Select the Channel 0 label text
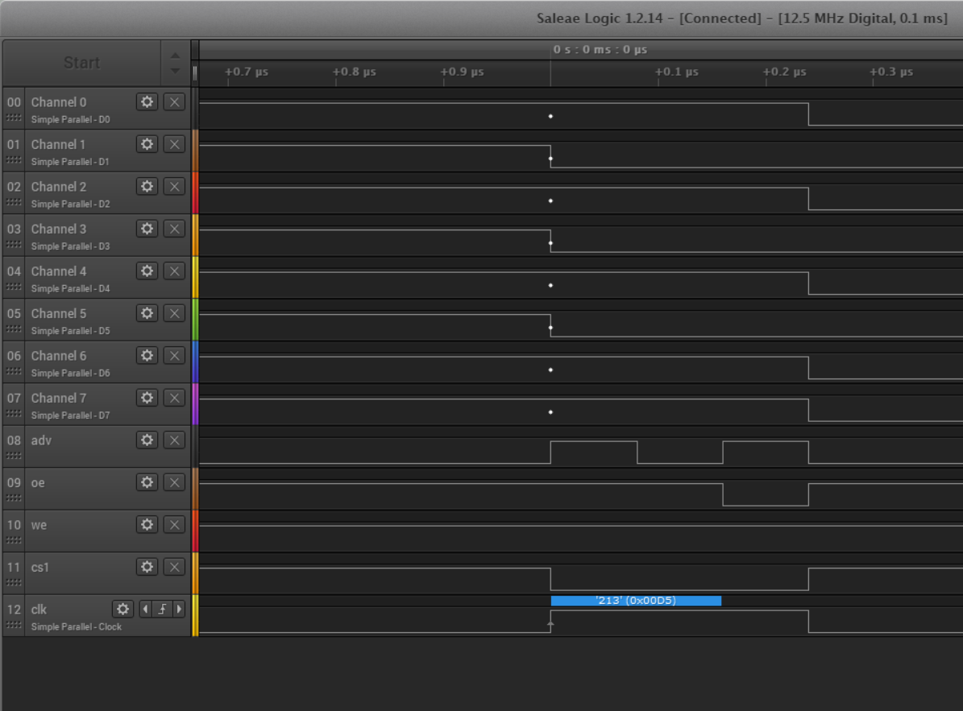Viewport: 963px width, 711px height. 59,102
